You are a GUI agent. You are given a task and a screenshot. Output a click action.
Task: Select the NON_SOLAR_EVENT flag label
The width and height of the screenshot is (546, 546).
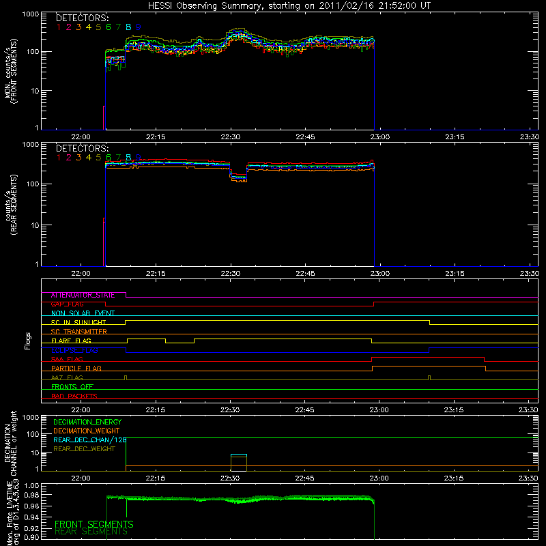tap(83, 313)
